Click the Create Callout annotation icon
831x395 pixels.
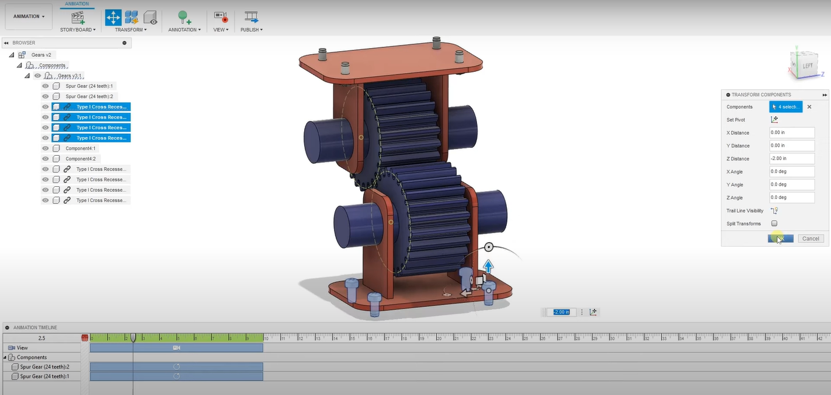[x=183, y=18]
